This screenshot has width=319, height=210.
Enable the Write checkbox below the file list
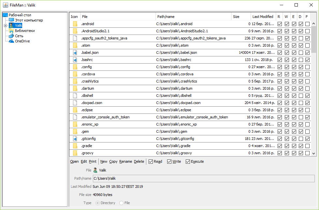(169, 161)
